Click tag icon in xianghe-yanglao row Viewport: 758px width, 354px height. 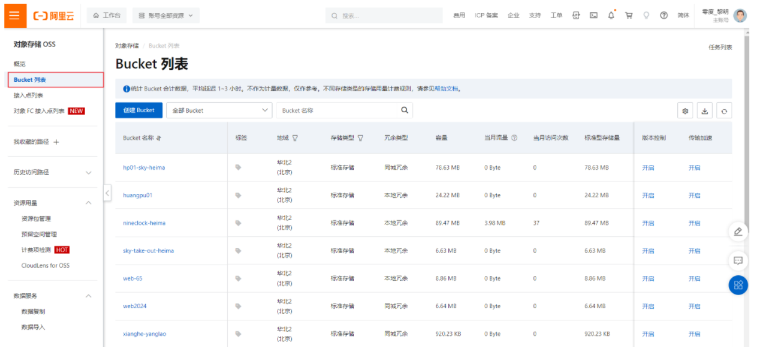click(x=238, y=334)
